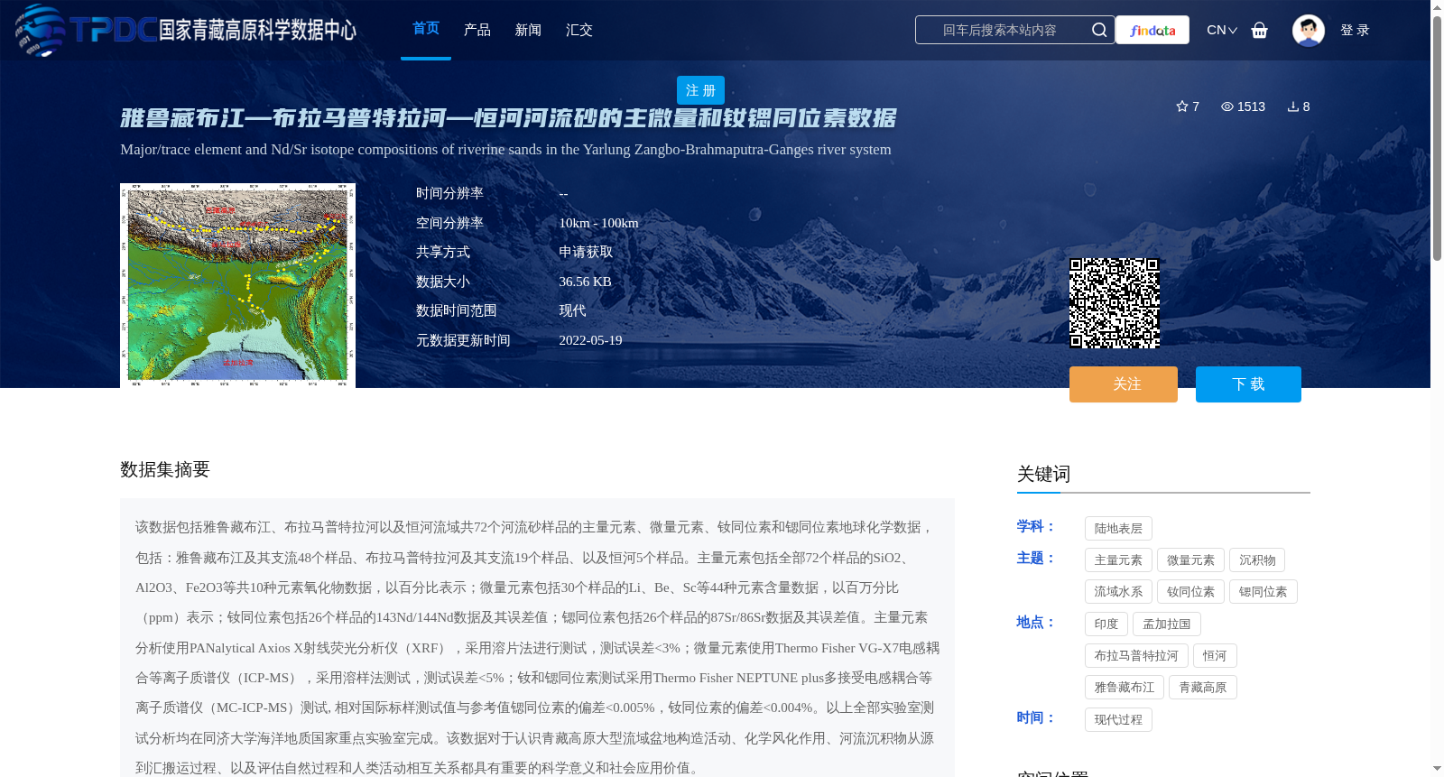
Task: Open the TPDC logo homepage link
Action: click(x=185, y=30)
